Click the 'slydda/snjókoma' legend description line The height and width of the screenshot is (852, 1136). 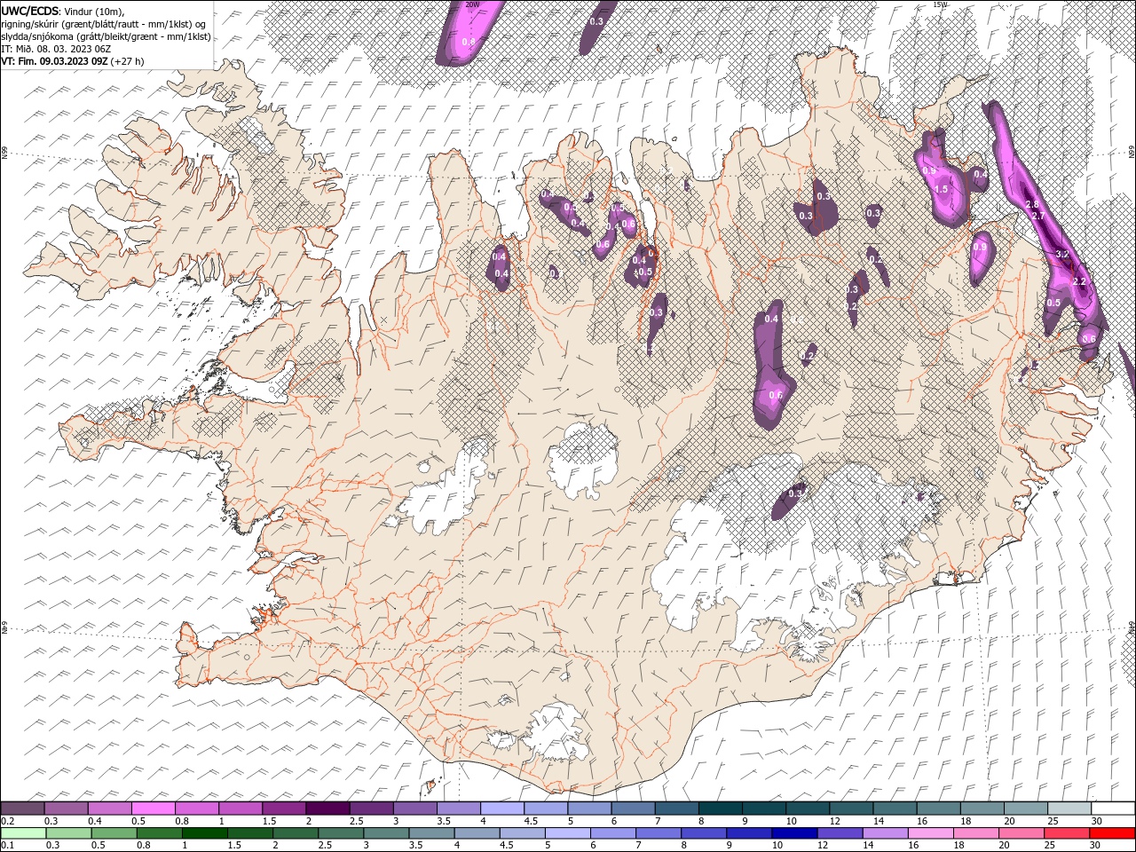(x=106, y=35)
